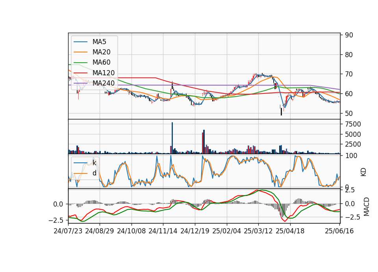Click the tallest volume bar near 24/11/14
Viewport: 378px width, 272px height.
172,138
